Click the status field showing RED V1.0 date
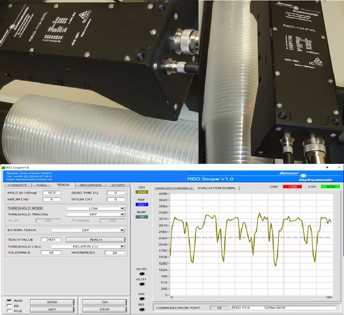 pos(284,308)
